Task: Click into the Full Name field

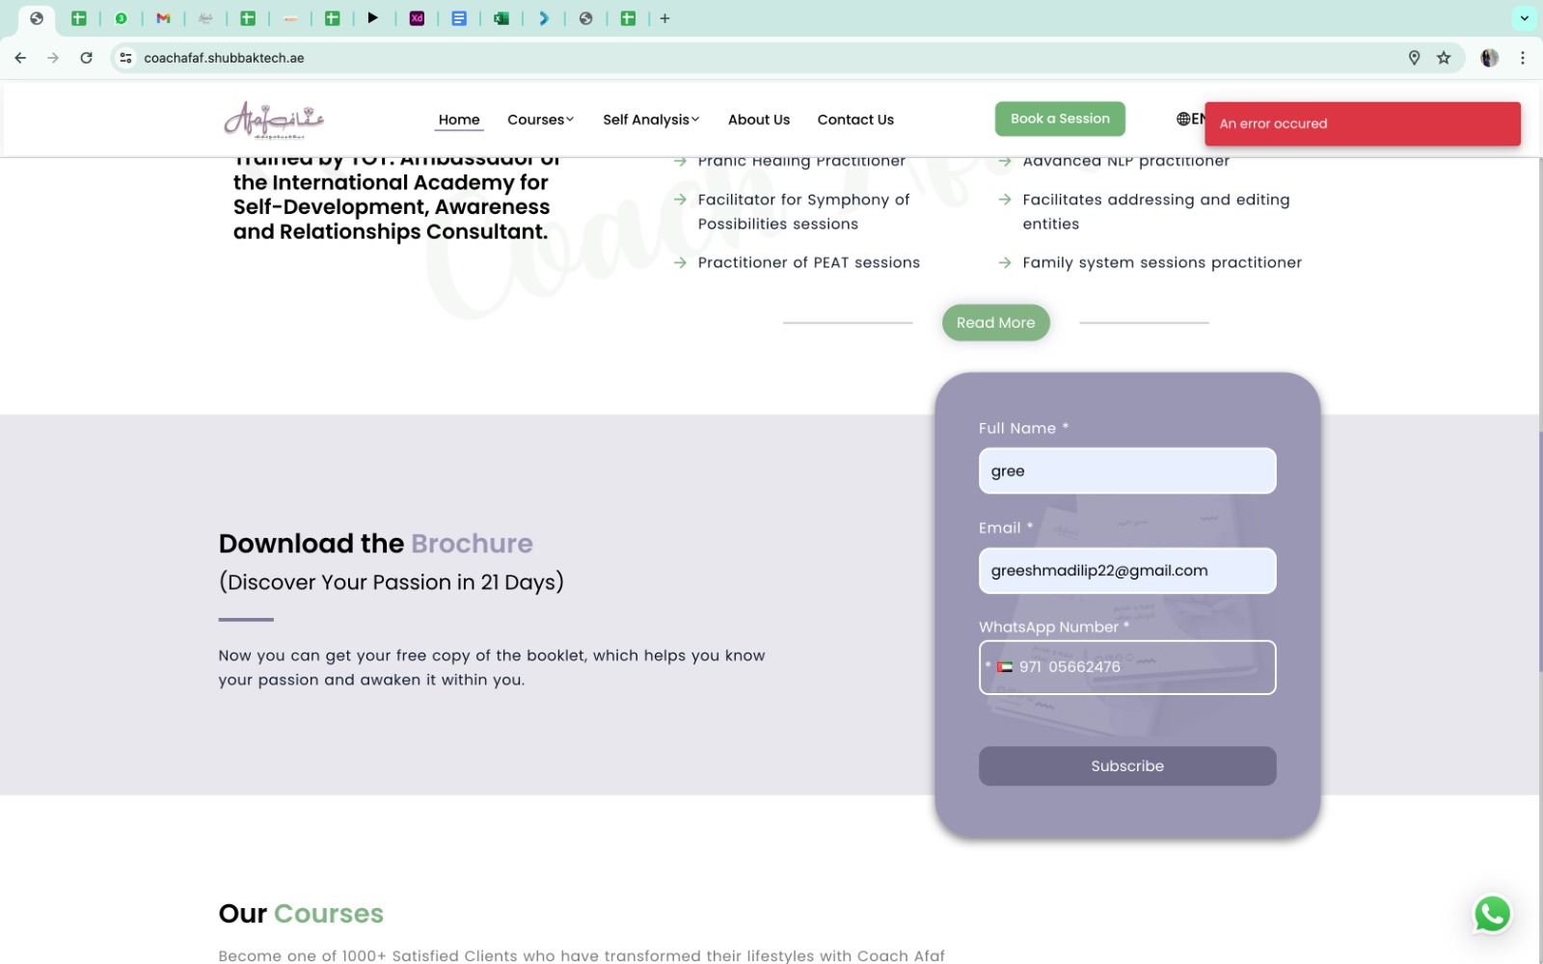Action: click(x=1126, y=471)
